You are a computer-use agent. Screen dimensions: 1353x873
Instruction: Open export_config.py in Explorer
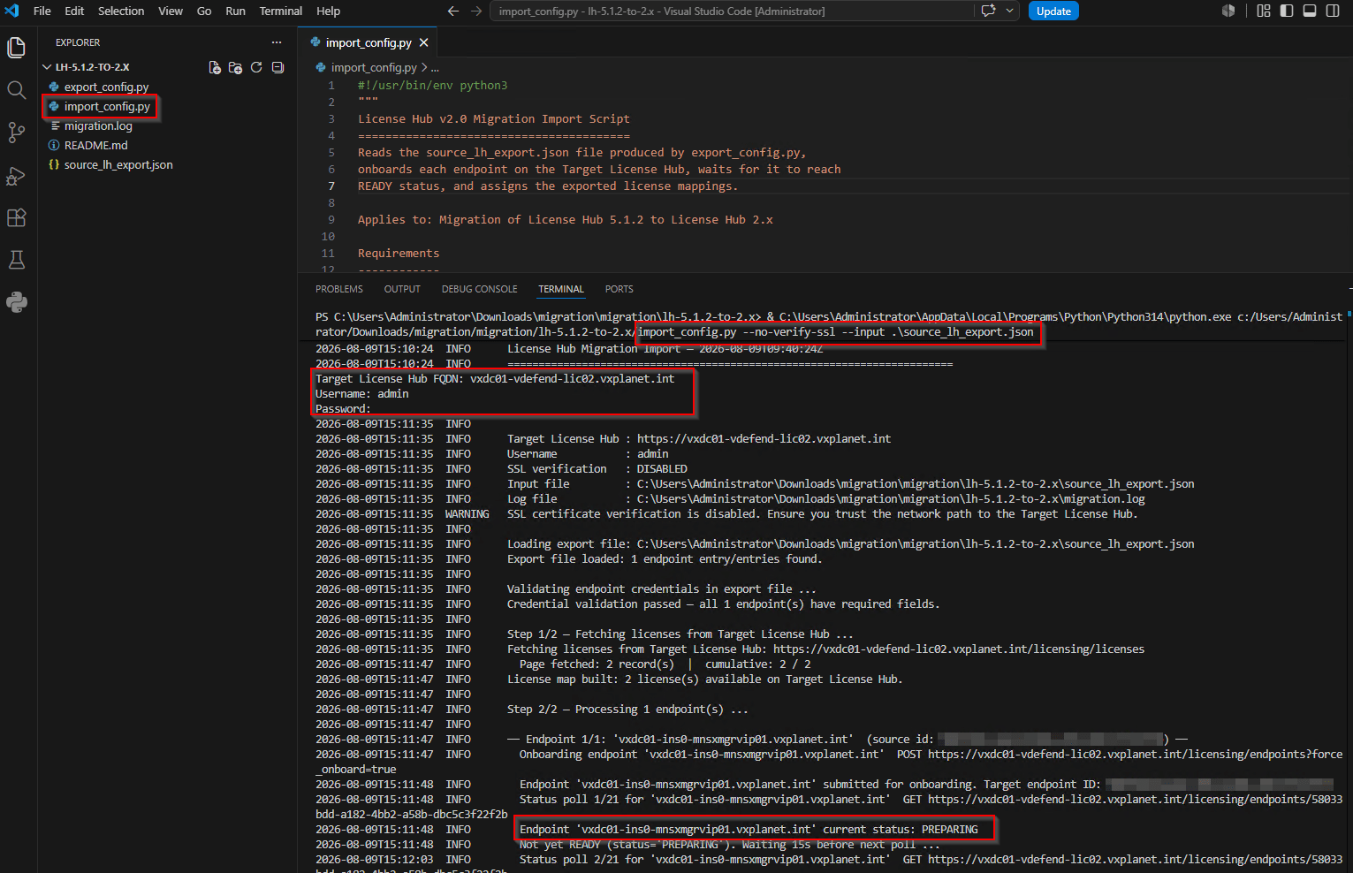[x=106, y=87]
